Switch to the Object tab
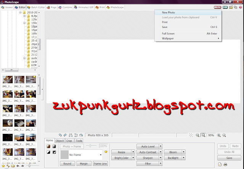 tap(60, 141)
